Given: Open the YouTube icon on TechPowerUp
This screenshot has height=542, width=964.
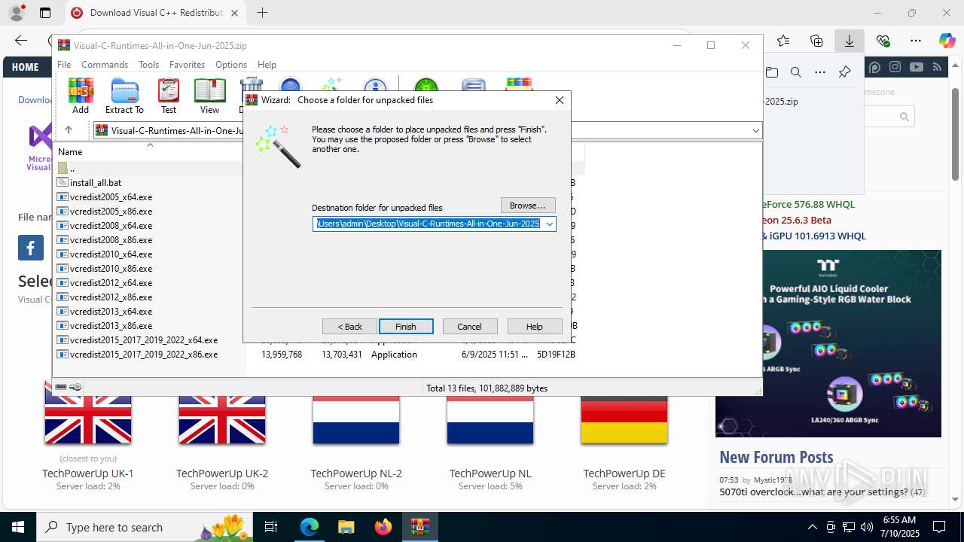Looking at the screenshot, I should click(x=916, y=67).
